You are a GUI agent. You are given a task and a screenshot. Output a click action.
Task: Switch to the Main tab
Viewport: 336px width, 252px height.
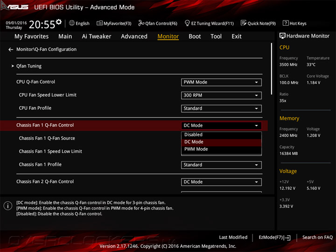(x=65, y=36)
